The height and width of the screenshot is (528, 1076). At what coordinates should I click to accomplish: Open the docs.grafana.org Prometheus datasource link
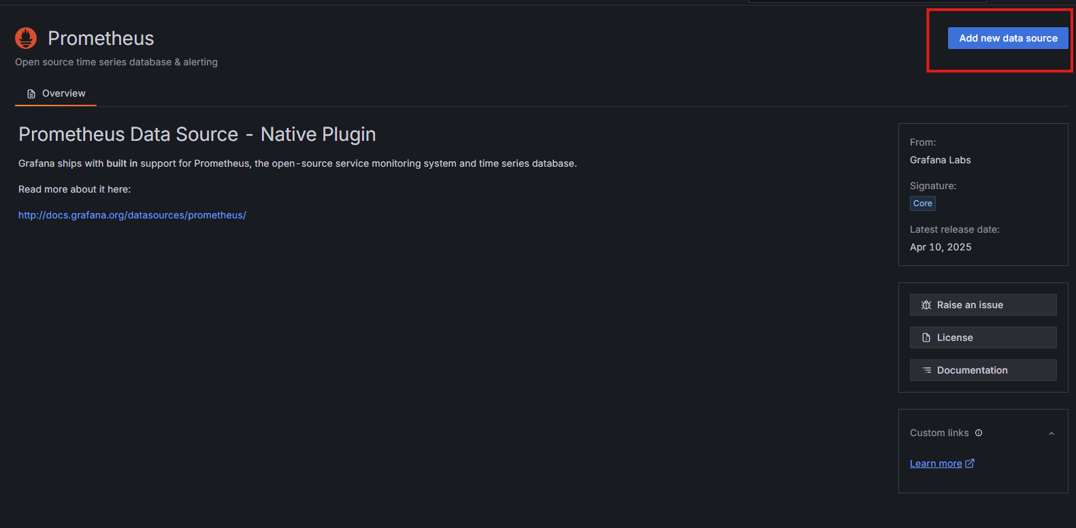[132, 215]
